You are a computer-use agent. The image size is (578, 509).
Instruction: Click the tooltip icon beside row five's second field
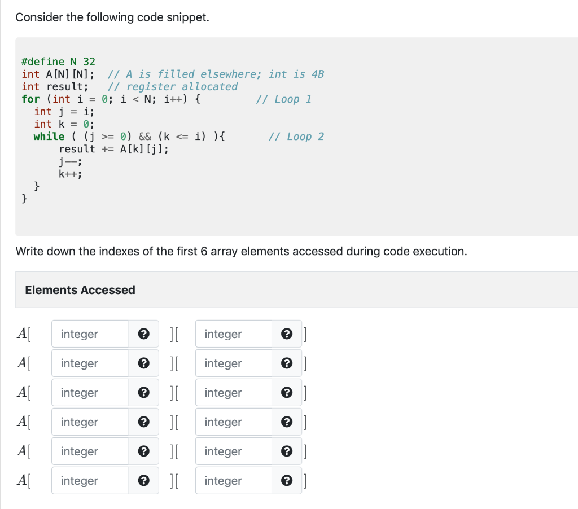(287, 451)
